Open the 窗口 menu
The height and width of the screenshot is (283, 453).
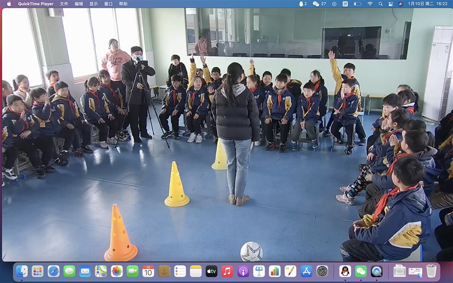coord(108,4)
